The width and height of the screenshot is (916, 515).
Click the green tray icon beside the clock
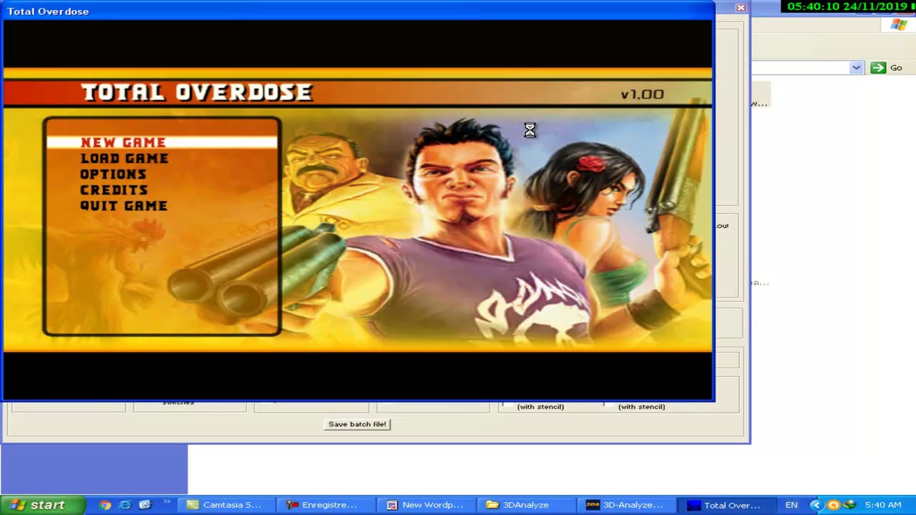point(850,505)
